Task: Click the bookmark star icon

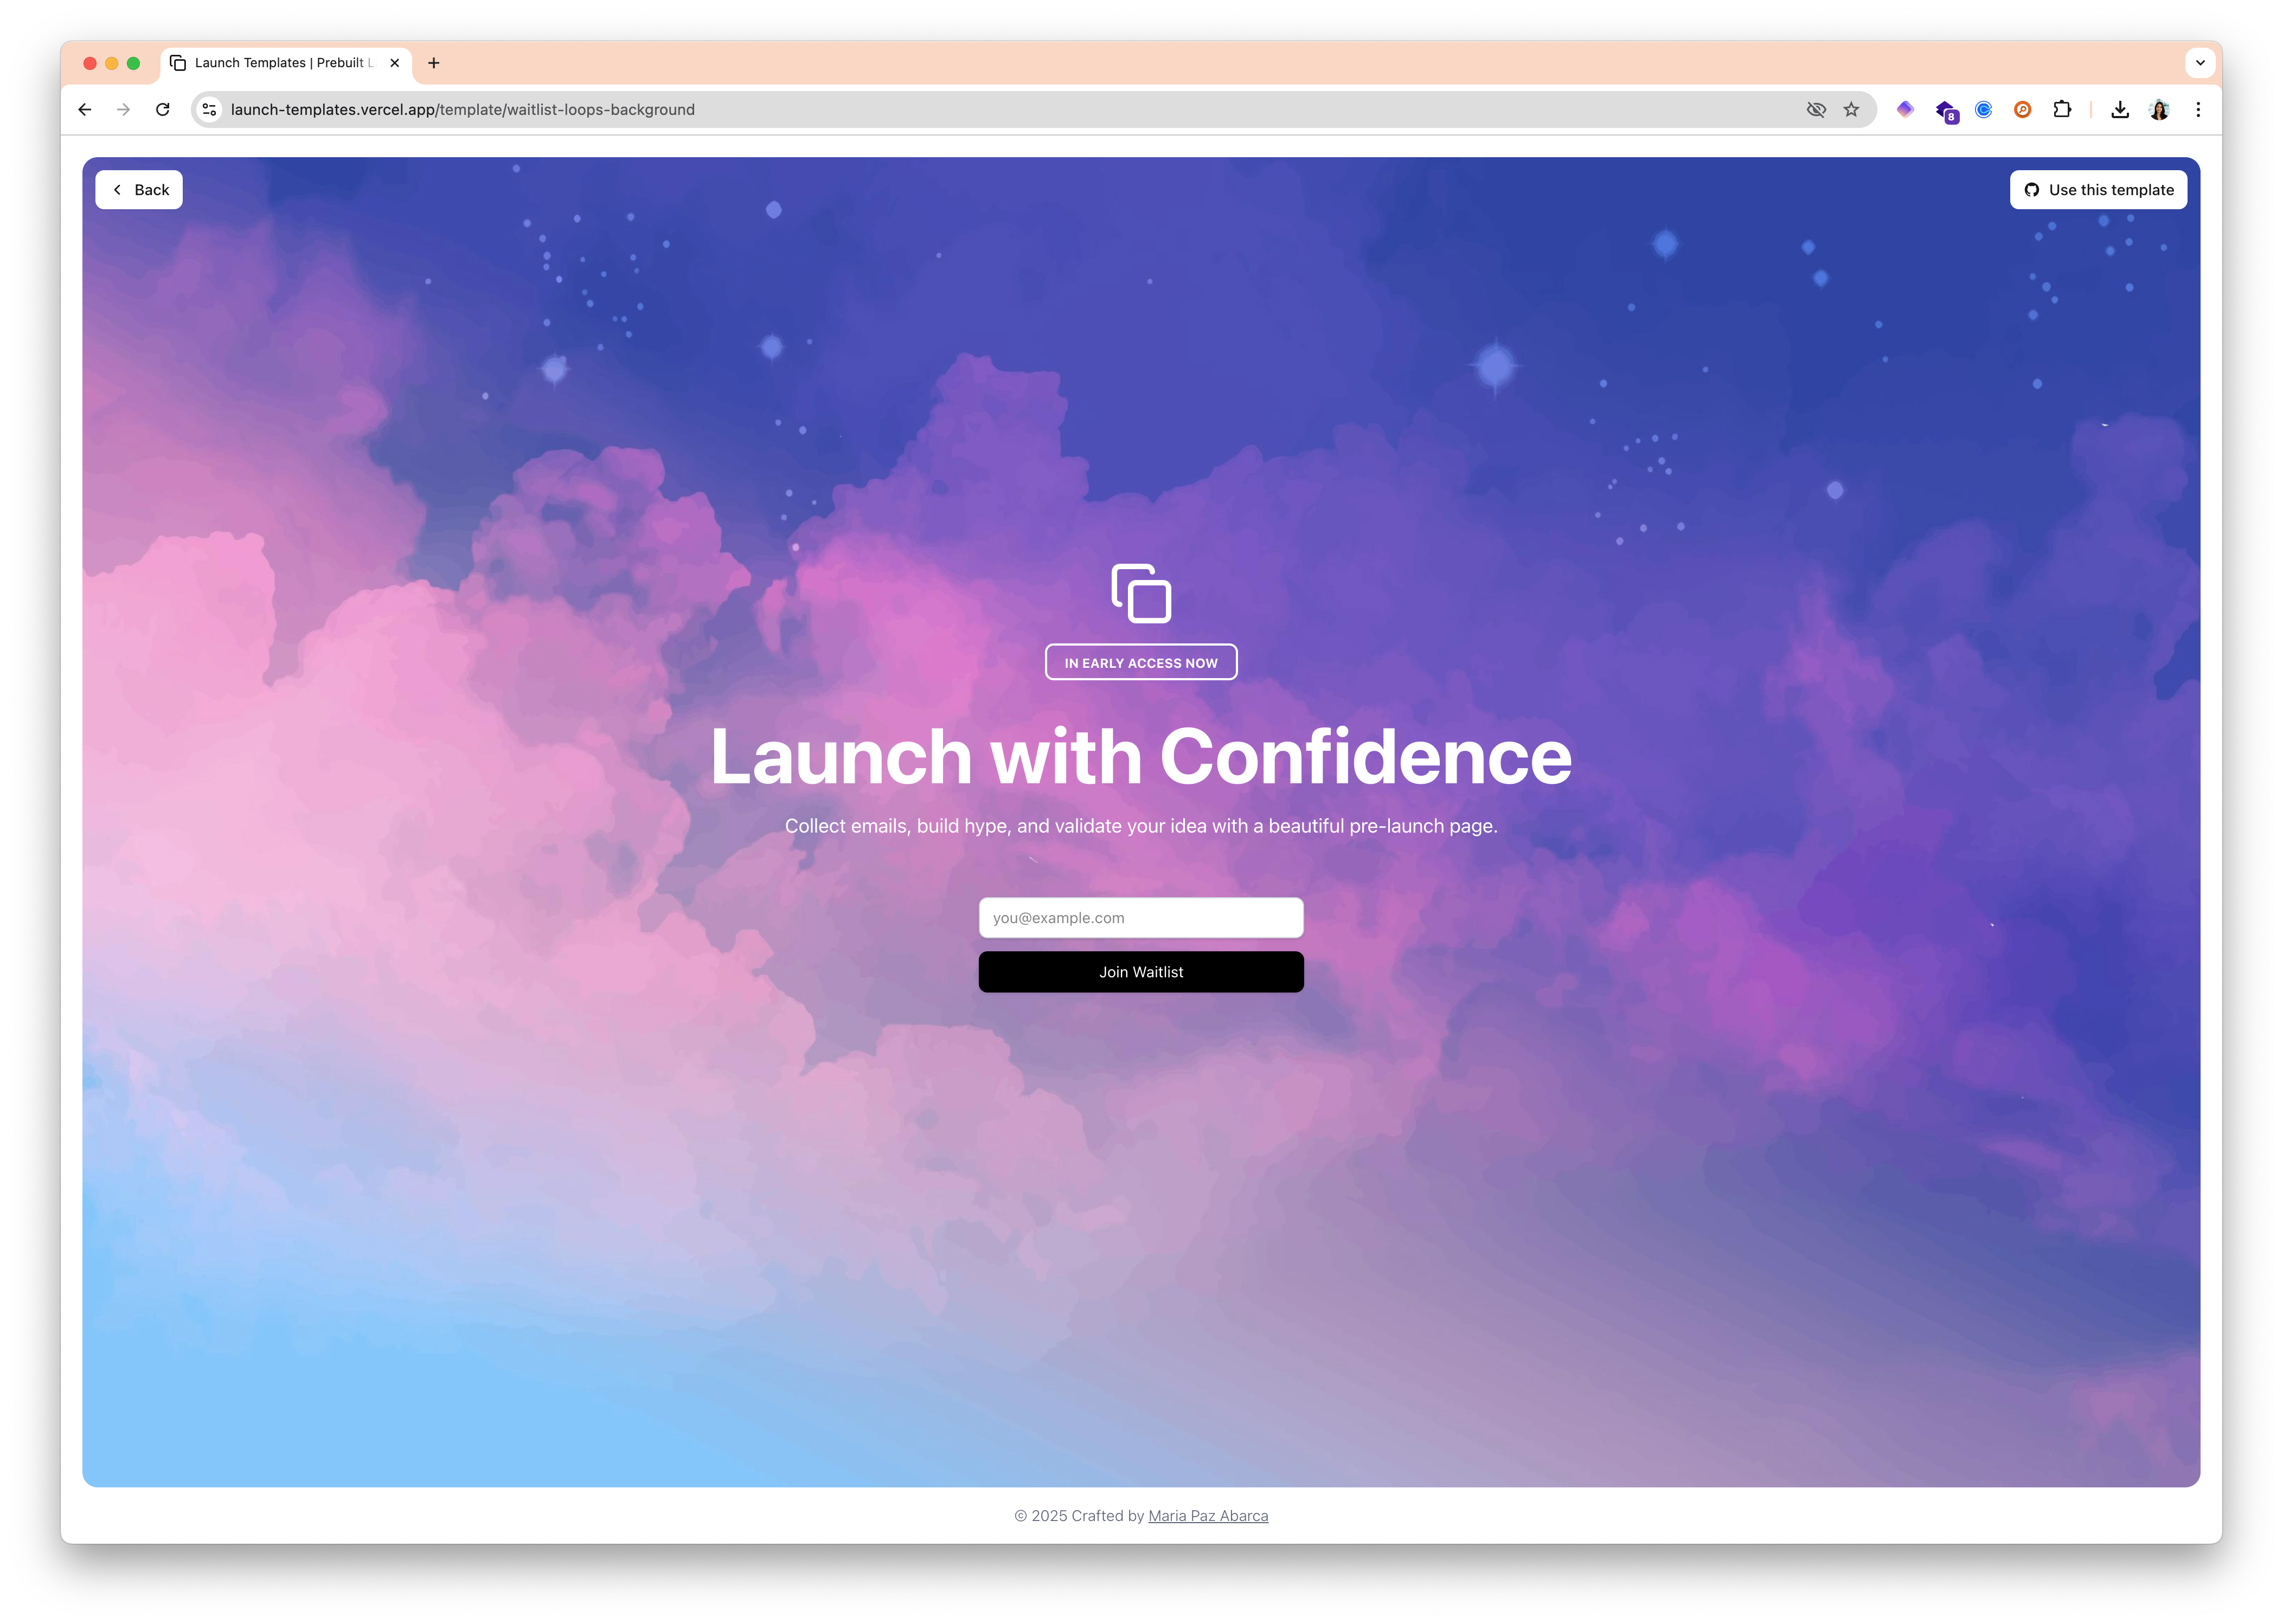Action: click(x=1851, y=110)
